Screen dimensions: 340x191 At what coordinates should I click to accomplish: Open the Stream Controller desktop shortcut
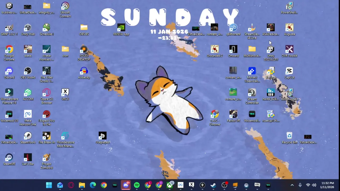click(252, 97)
